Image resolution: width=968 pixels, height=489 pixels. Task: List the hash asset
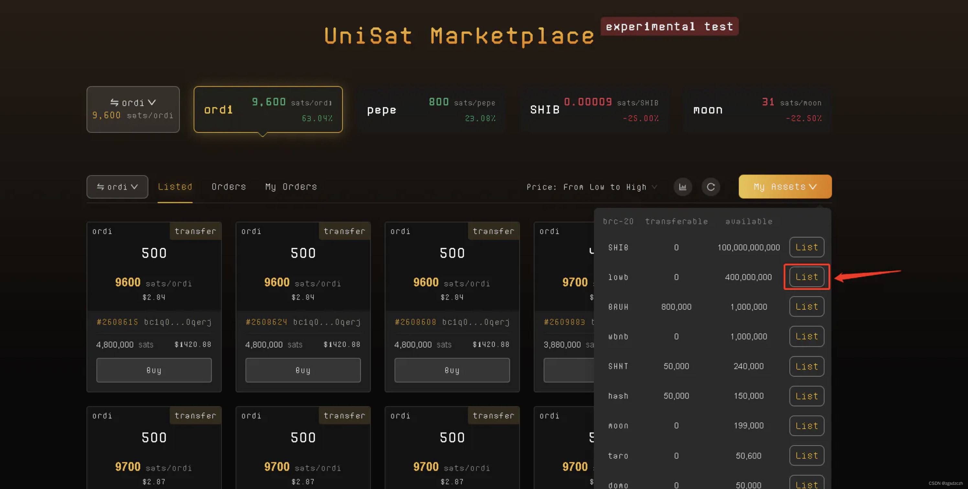coord(807,396)
